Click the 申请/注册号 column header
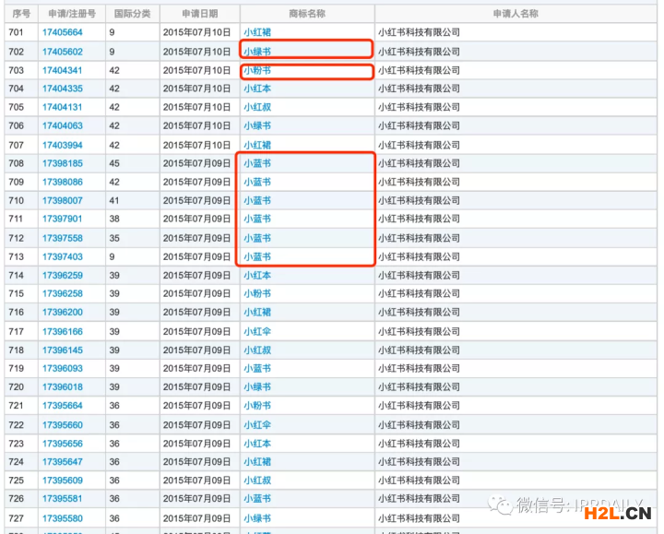The width and height of the screenshot is (664, 534). 72,14
